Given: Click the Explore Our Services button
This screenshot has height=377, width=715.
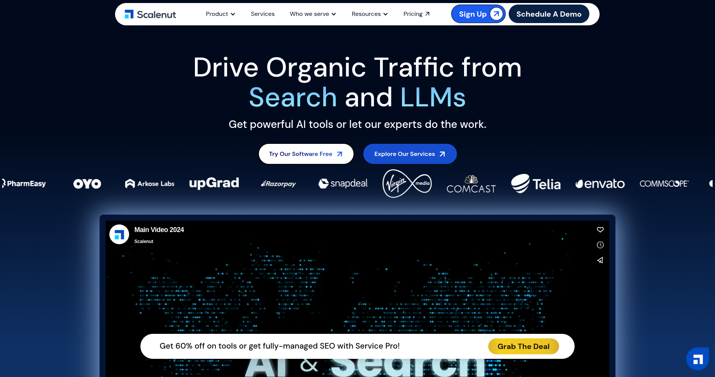Looking at the screenshot, I should 410,154.
